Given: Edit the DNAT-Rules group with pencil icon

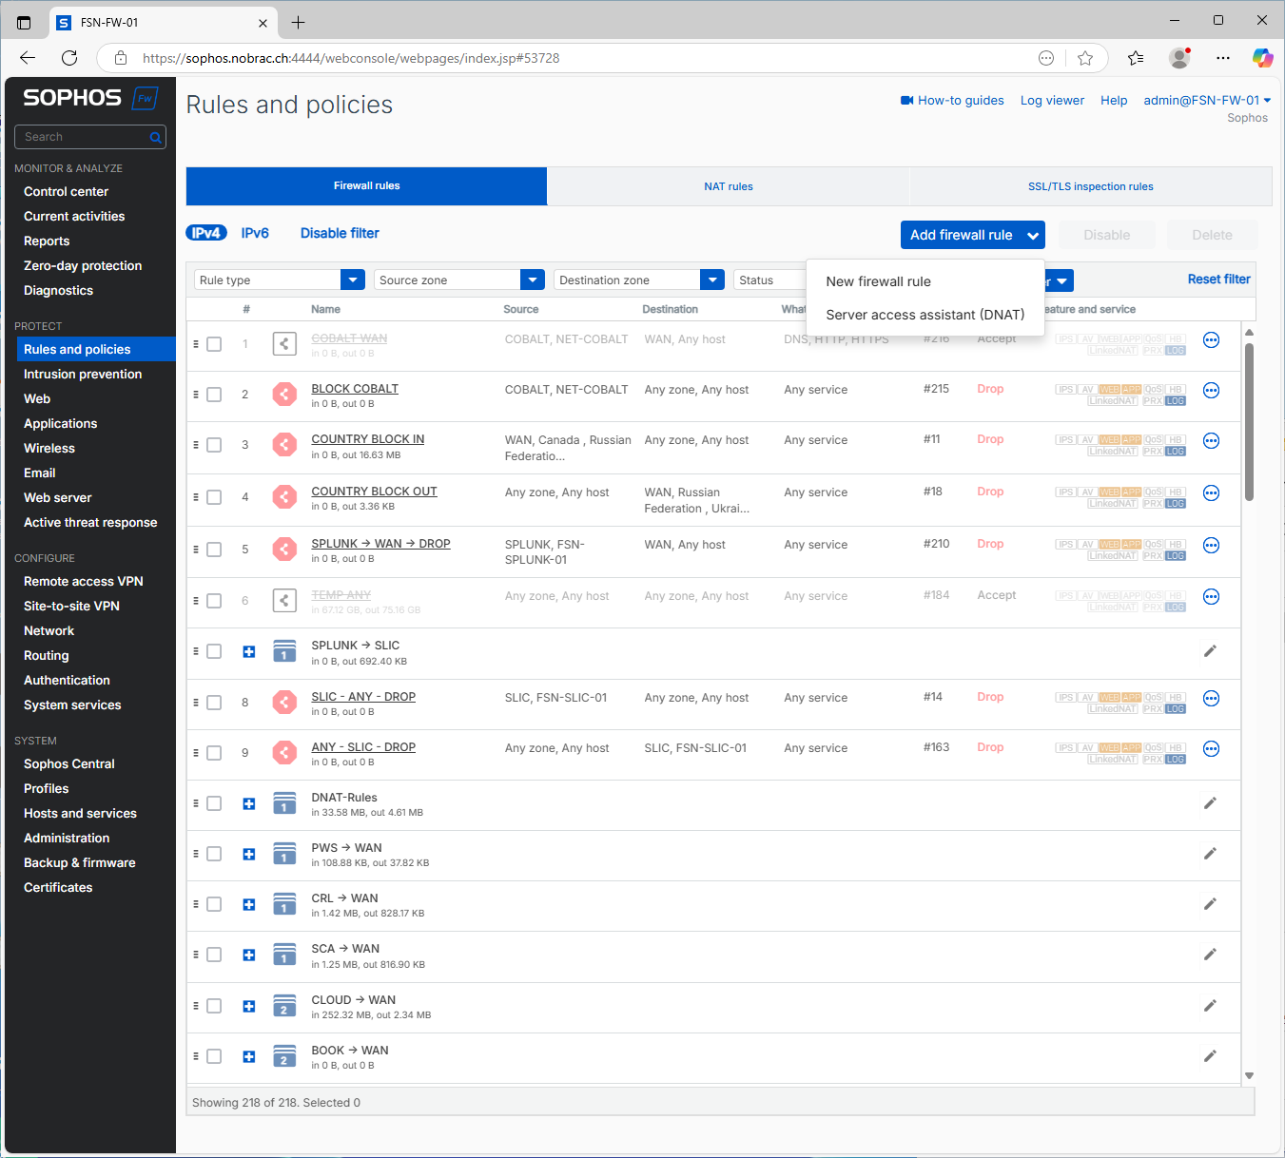Looking at the screenshot, I should pyautogui.click(x=1210, y=803).
